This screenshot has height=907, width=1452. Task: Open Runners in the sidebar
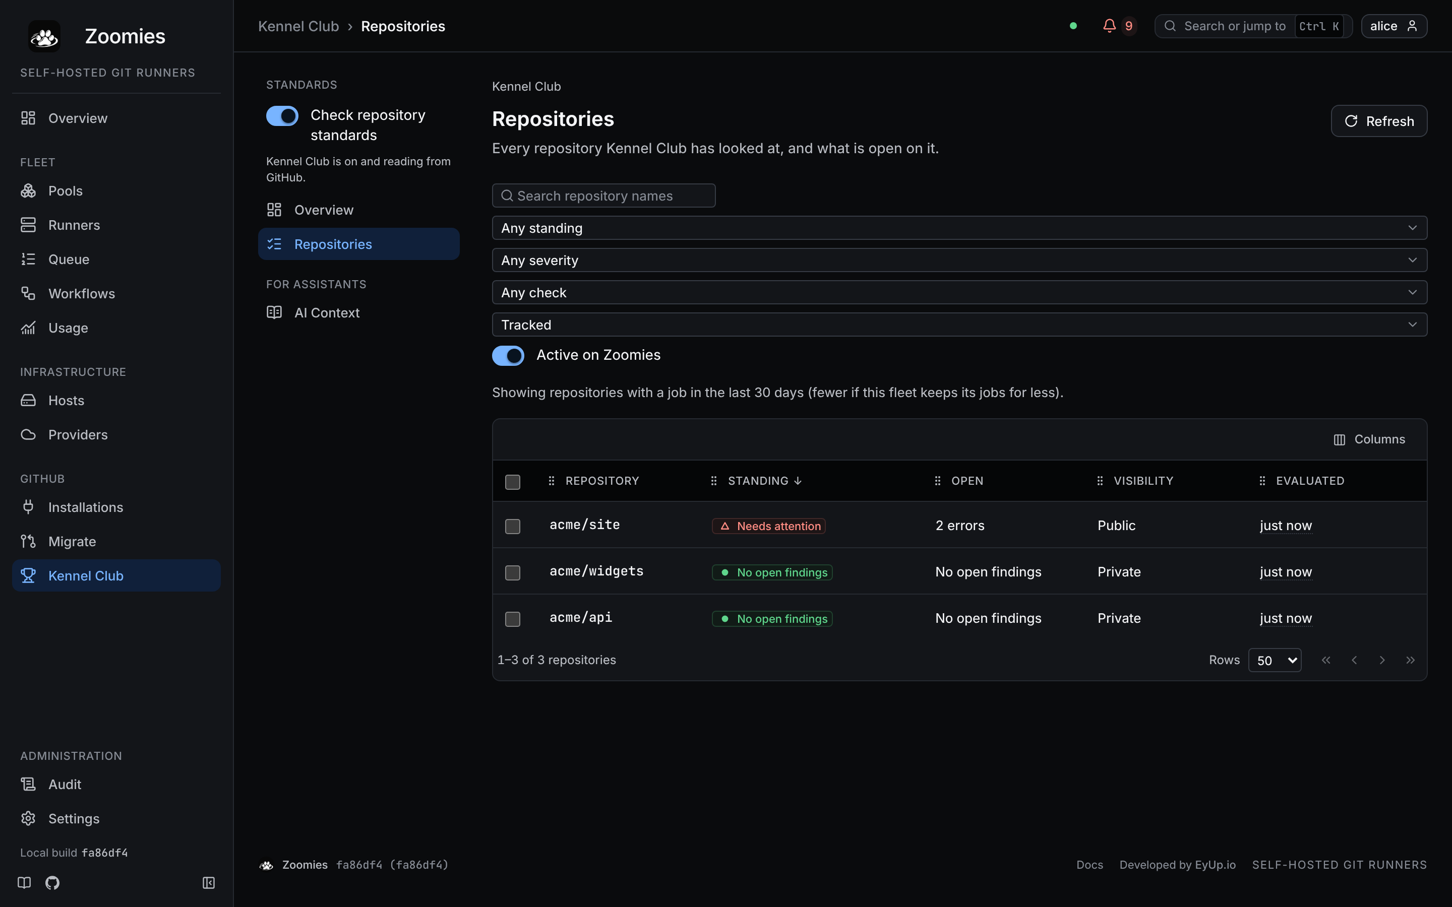click(116, 225)
